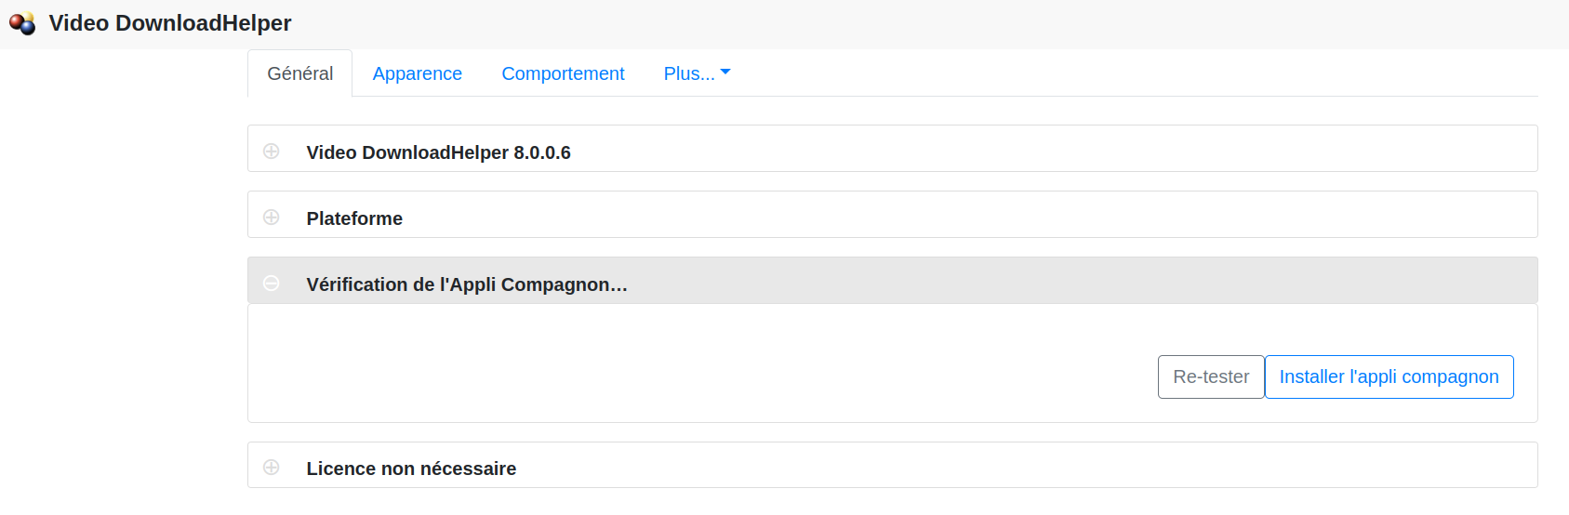Click the plus icon beside Plateforme
The height and width of the screenshot is (515, 1569).
[272, 217]
